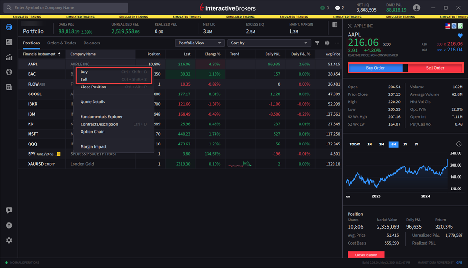Select the GOOGL position row
Image resolution: width=468 pixels, height=268 pixels.
pyautogui.click(x=180, y=94)
